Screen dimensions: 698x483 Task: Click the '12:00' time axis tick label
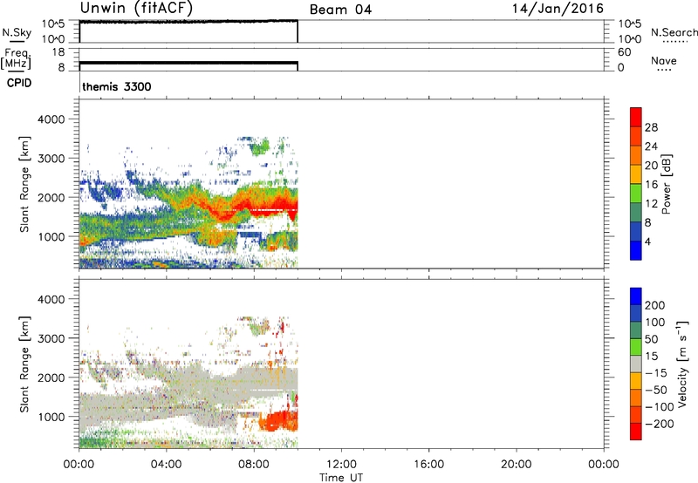point(341,465)
